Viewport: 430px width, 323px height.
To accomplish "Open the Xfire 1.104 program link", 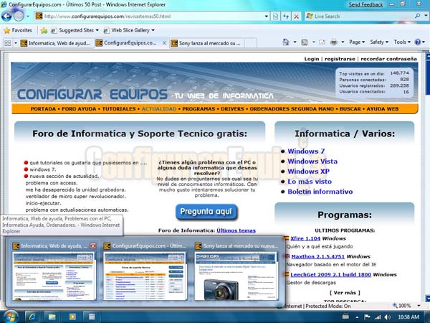I will point(305,238).
